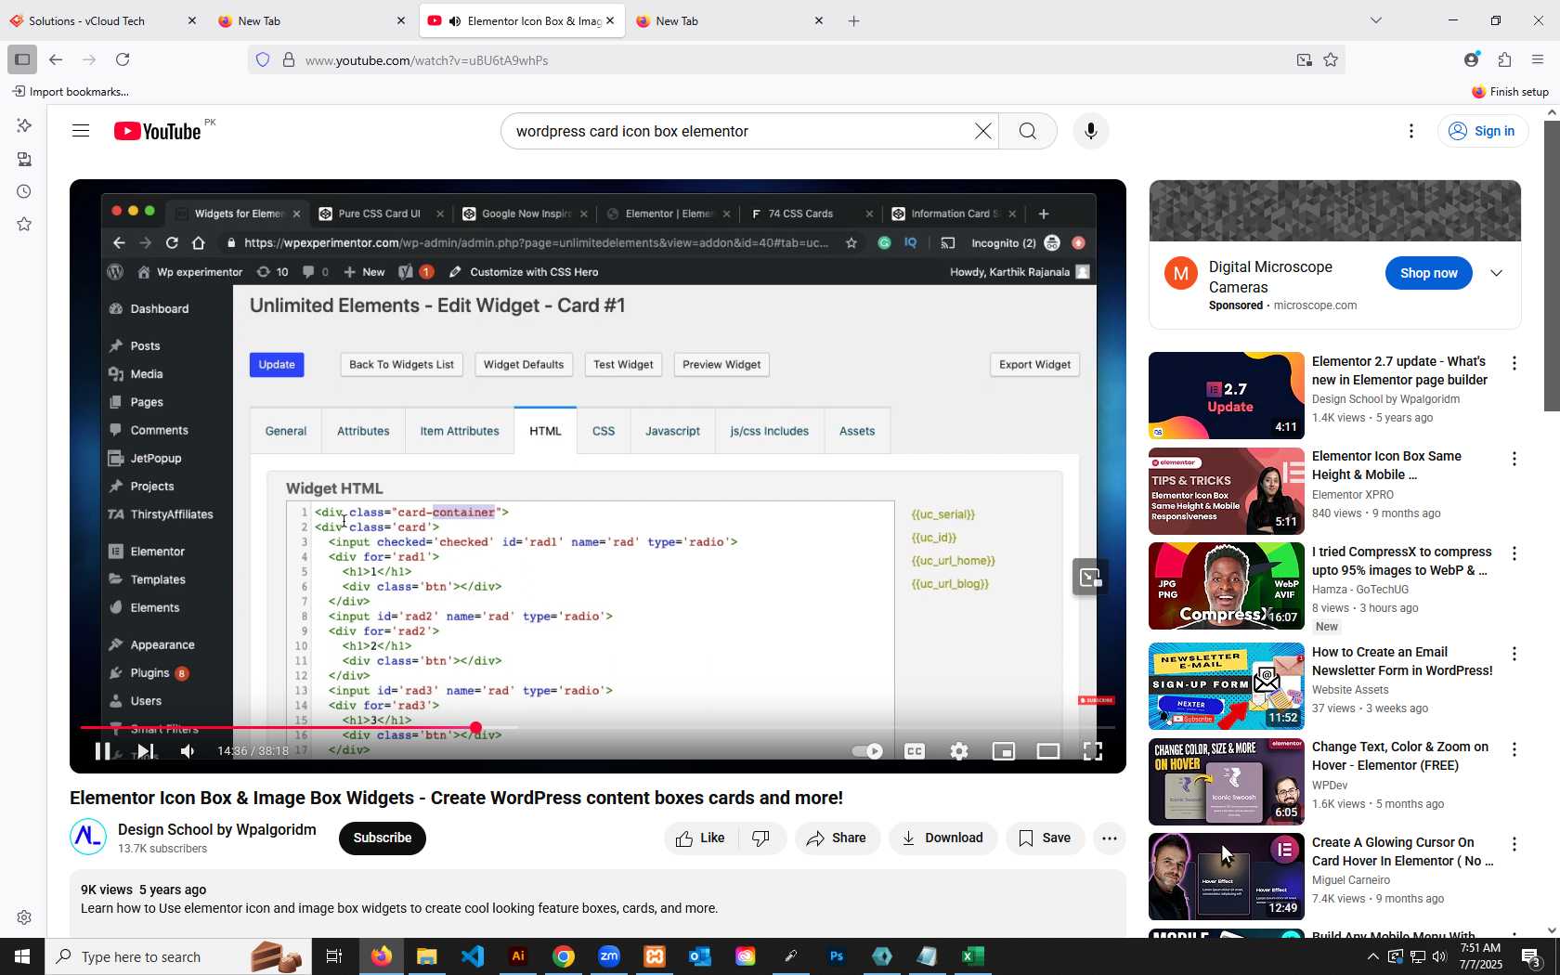Open YouTube settings three-dot menu
This screenshot has height=975, width=1560.
pos(1411,131)
